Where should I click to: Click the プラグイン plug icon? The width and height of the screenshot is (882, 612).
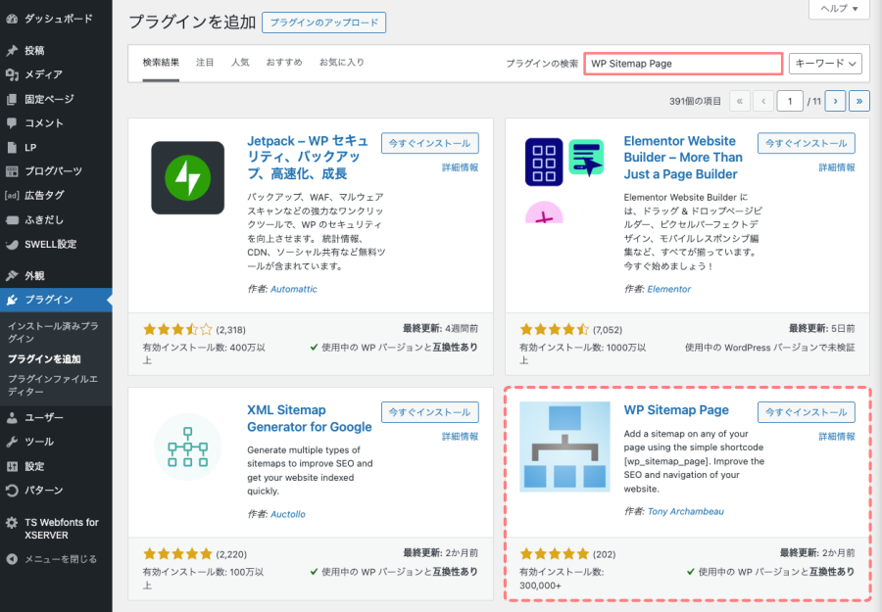(12, 300)
